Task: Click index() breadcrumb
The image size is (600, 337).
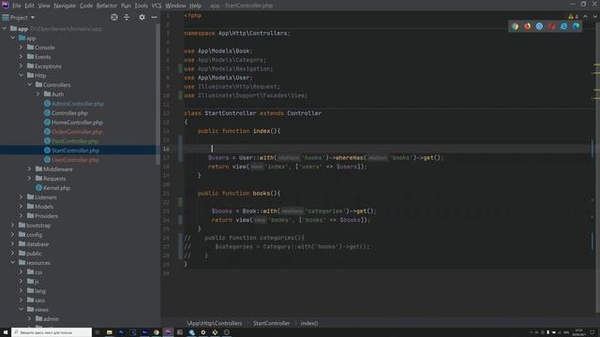Action: (x=309, y=323)
